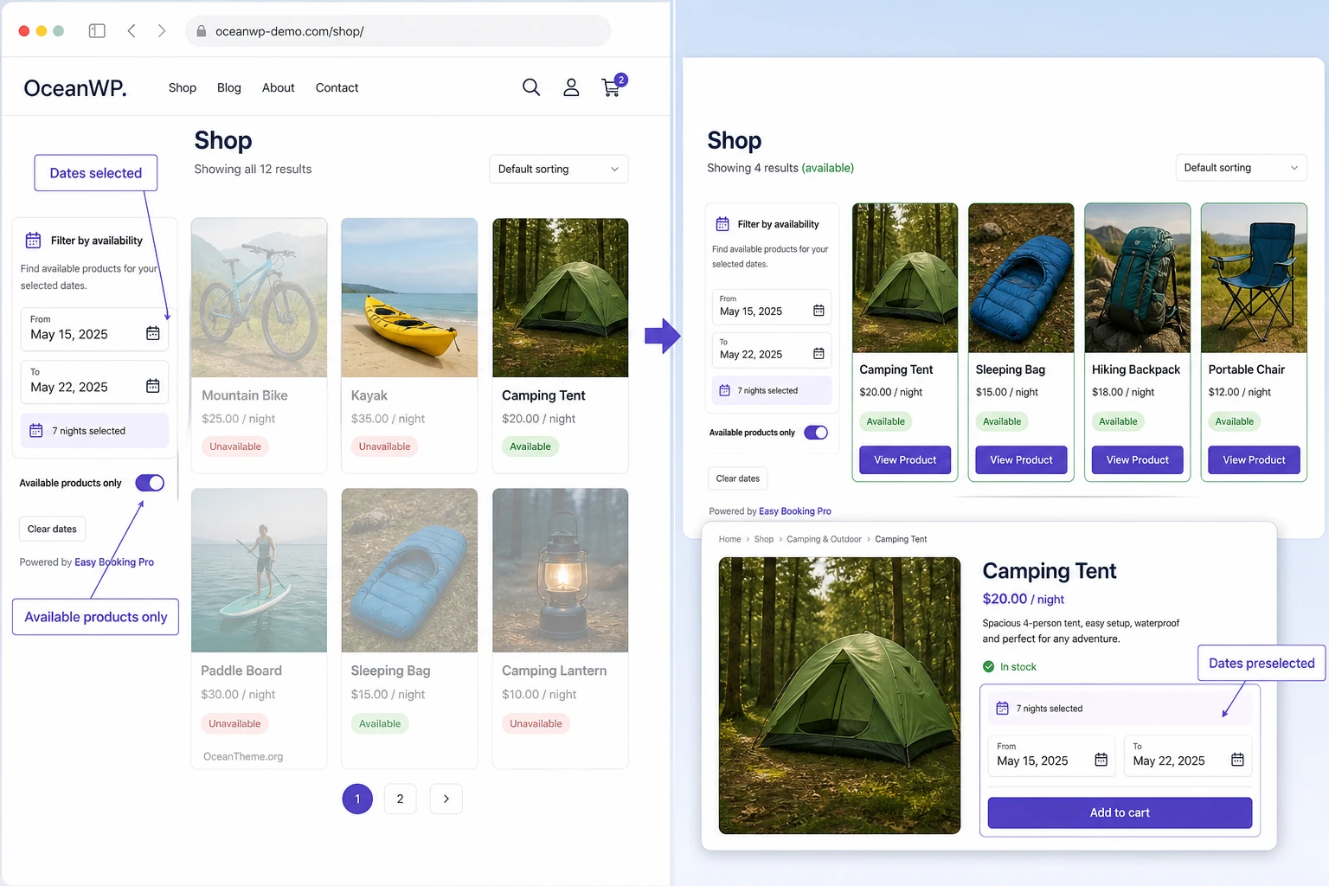Toggle Available products only in left panel
Screen dimensions: 1329x886
[x=150, y=483]
